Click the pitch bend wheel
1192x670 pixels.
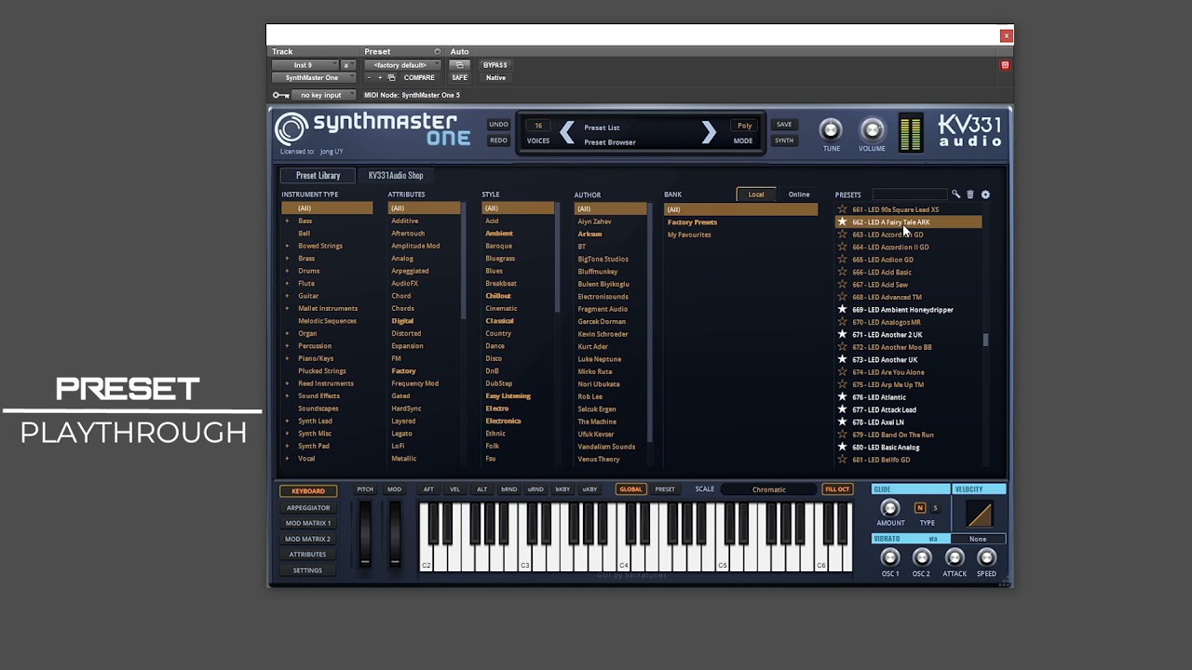(365, 532)
